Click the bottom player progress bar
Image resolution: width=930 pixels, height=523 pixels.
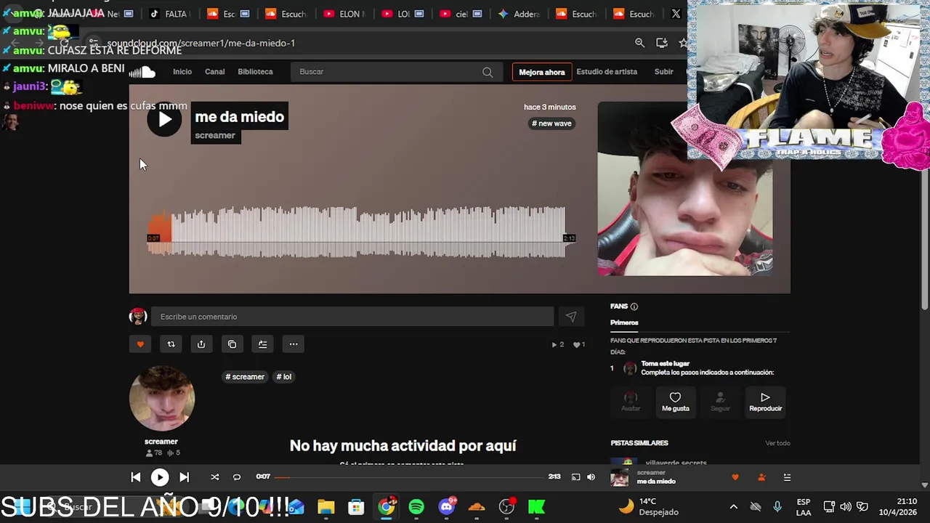[409, 477]
